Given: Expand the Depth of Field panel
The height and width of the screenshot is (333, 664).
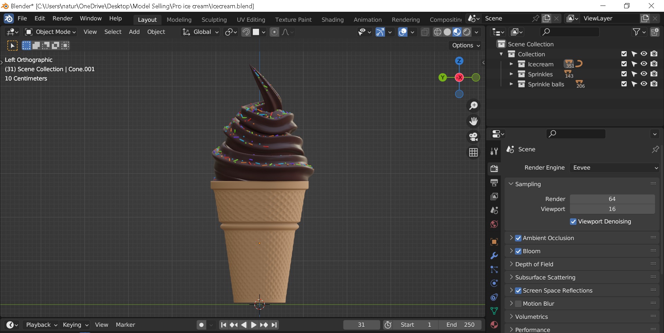Looking at the screenshot, I should [x=511, y=264].
